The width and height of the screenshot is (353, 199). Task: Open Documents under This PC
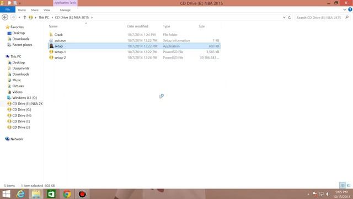coord(21,68)
